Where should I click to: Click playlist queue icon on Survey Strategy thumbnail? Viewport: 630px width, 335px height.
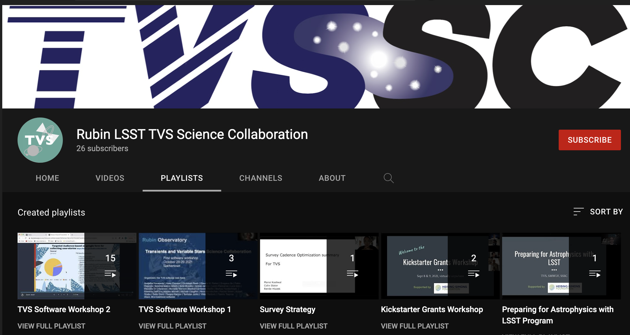tap(352, 274)
